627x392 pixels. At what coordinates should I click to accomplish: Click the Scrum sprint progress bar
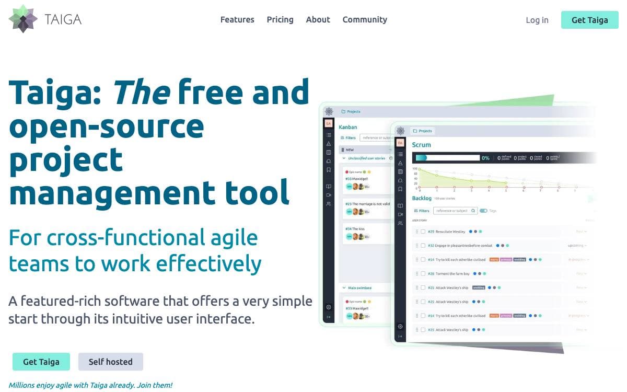click(447, 157)
